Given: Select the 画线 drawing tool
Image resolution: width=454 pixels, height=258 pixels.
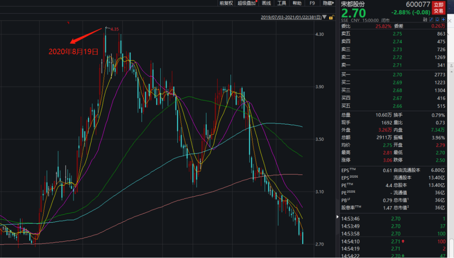Looking at the screenshot, I should 266,3.
